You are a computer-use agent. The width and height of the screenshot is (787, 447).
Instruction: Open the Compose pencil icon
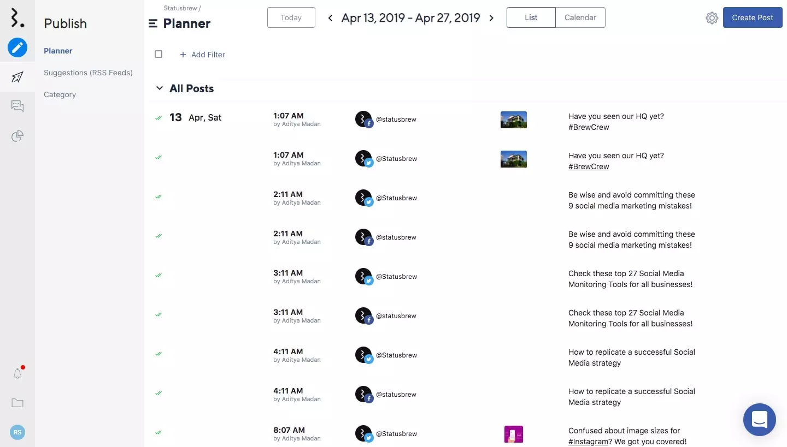(x=17, y=48)
